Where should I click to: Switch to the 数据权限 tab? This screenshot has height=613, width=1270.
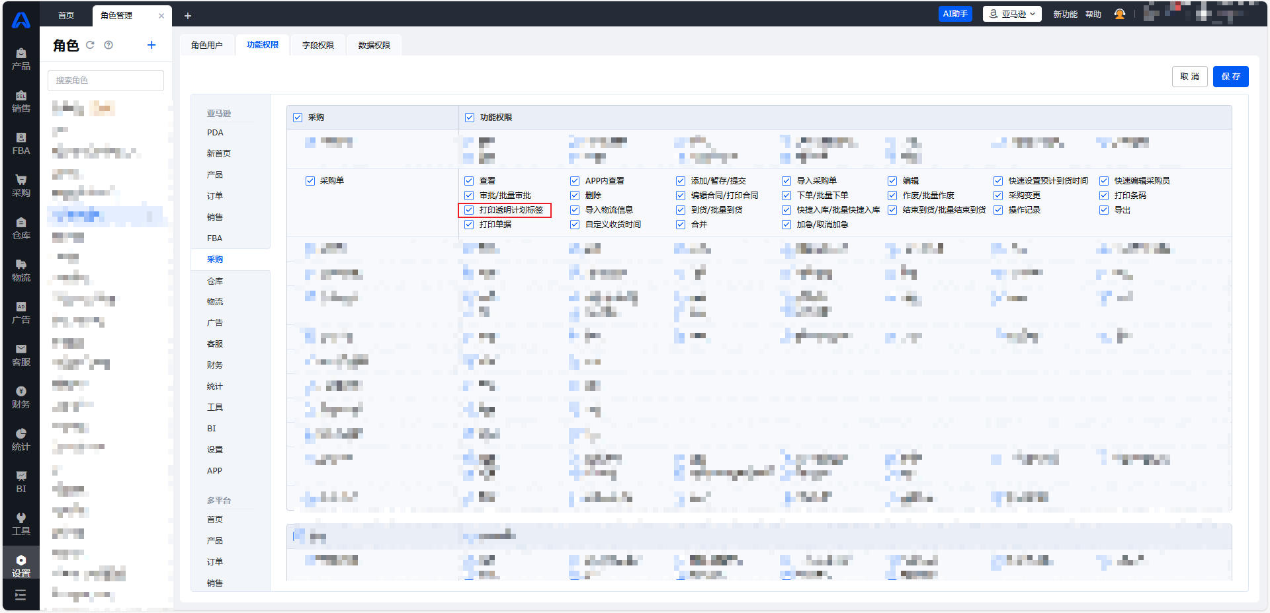click(374, 45)
